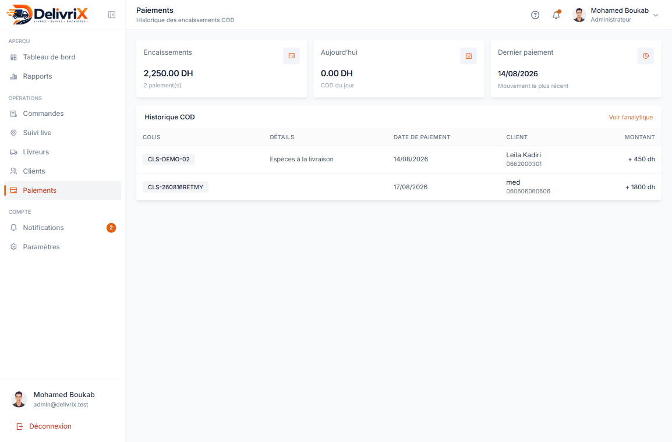This screenshot has width=672, height=442.
Task: Go to Rapports section
Action: tap(62, 76)
